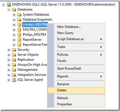Viewport: 120px width, 111px height.
Task: Select the Integration Services label
Action: click(x=32, y=75)
